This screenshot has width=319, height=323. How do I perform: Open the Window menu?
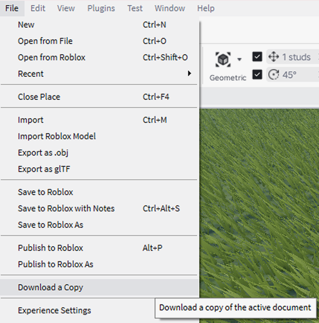click(170, 8)
